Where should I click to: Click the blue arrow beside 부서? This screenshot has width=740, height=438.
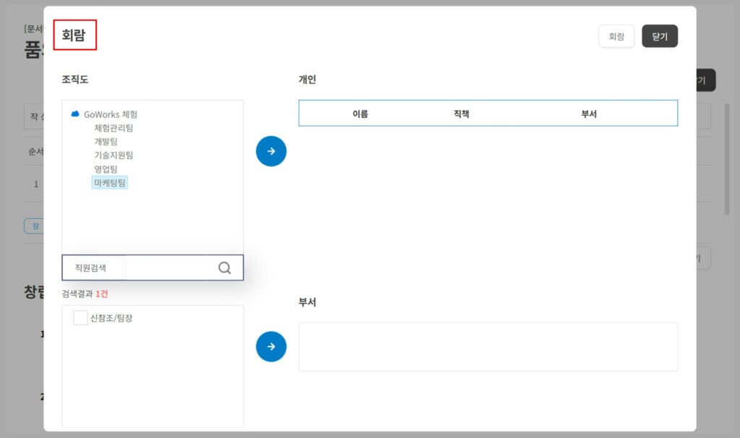(271, 346)
